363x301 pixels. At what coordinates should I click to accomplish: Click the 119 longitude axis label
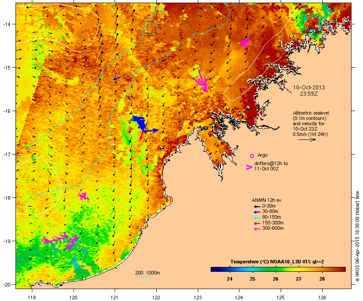pos(32,297)
